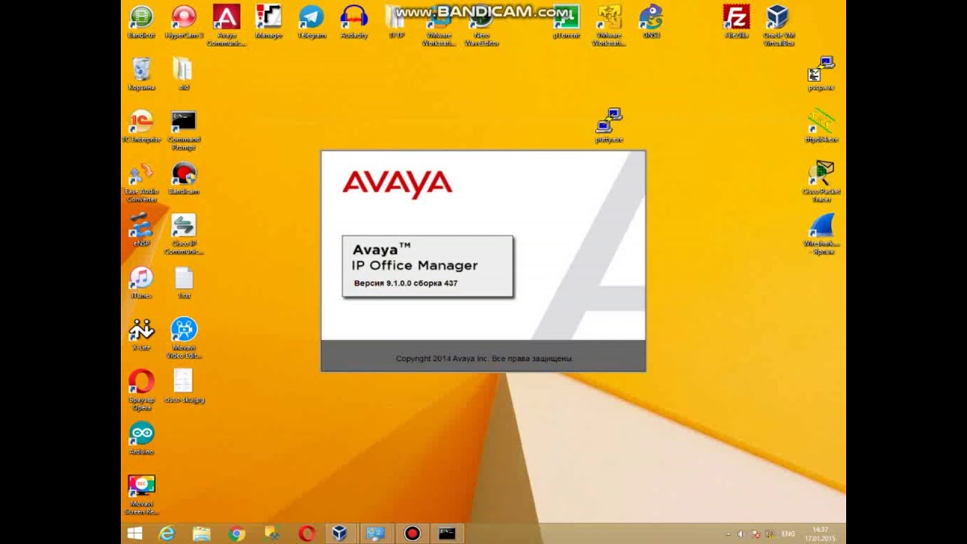
Task: Open File Explorer from the taskbar
Action: (x=202, y=533)
